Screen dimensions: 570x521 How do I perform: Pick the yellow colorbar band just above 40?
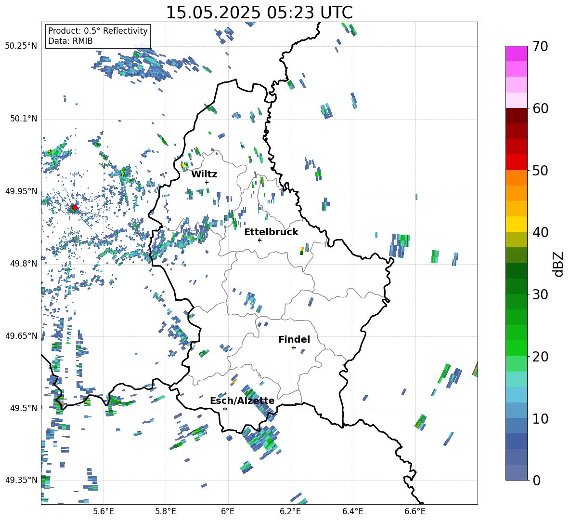(x=516, y=224)
